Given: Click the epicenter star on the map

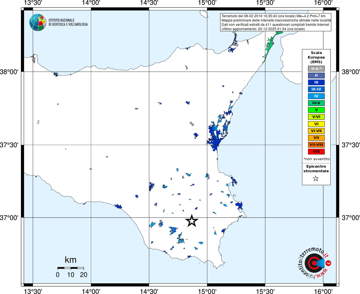Looking at the screenshot, I should (192, 221).
